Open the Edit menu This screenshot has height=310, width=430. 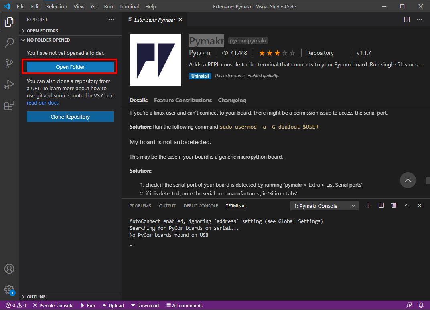click(x=35, y=6)
